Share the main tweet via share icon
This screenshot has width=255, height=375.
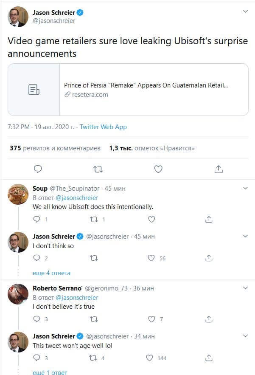click(x=218, y=169)
